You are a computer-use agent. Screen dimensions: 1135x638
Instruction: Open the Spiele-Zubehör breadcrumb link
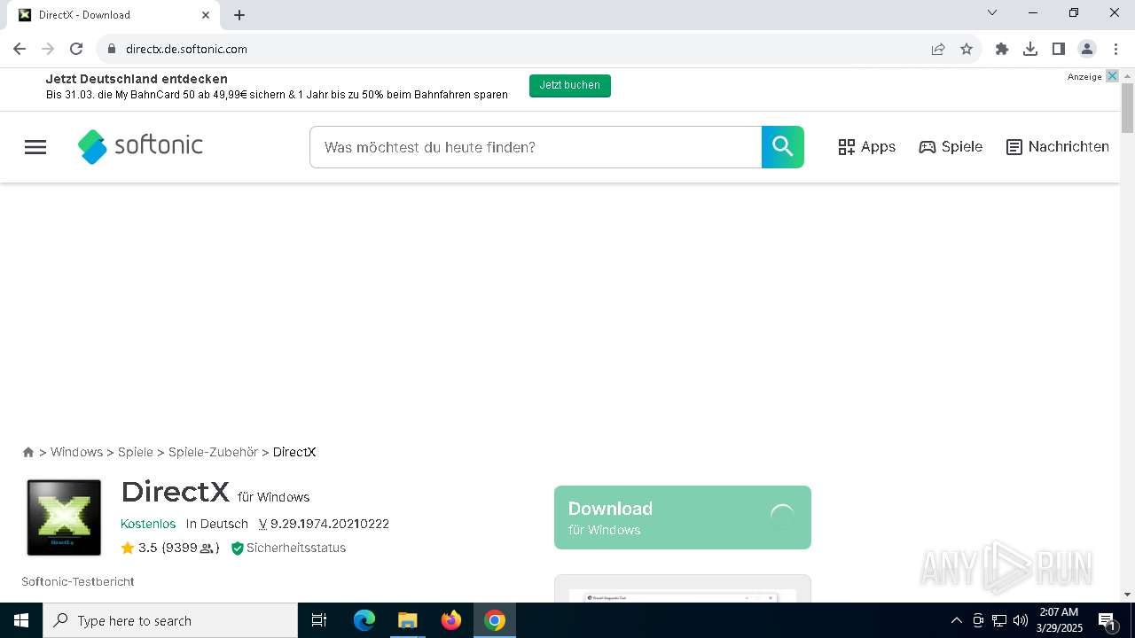click(213, 452)
